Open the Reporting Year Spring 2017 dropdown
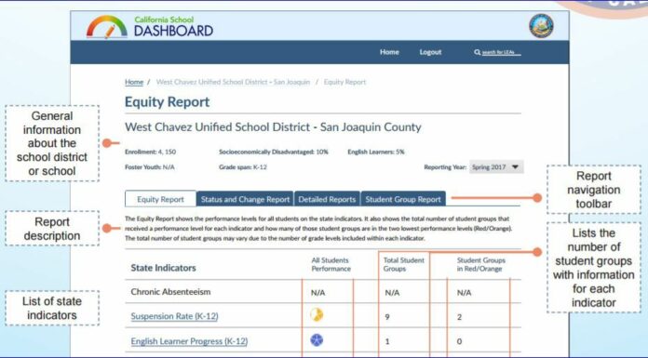 (x=496, y=166)
